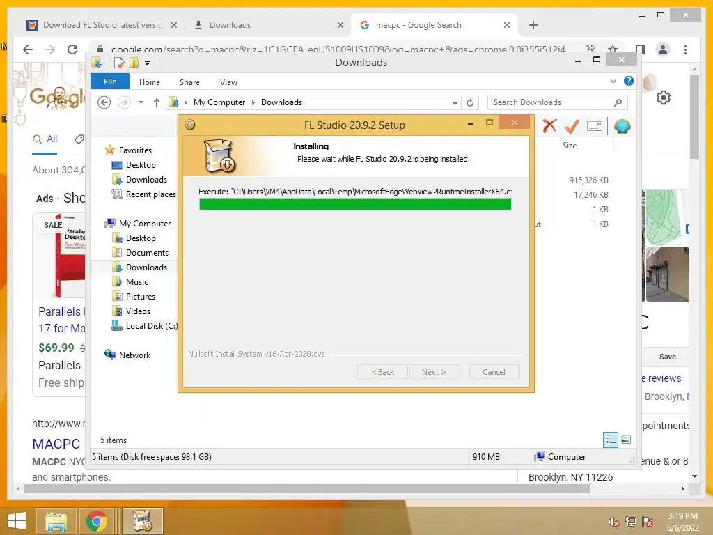The height and width of the screenshot is (535, 713).
Task: Refresh the Downloads folder view
Action: coord(470,102)
